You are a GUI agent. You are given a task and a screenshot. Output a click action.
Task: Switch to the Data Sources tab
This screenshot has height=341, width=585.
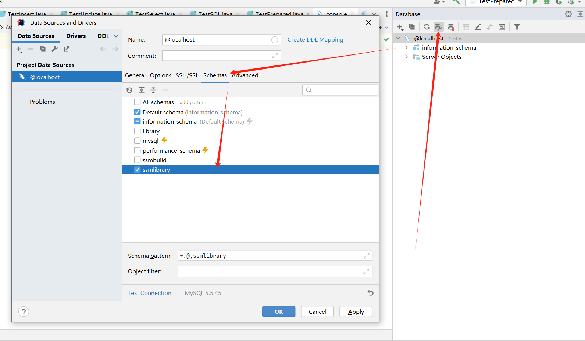[36, 36]
